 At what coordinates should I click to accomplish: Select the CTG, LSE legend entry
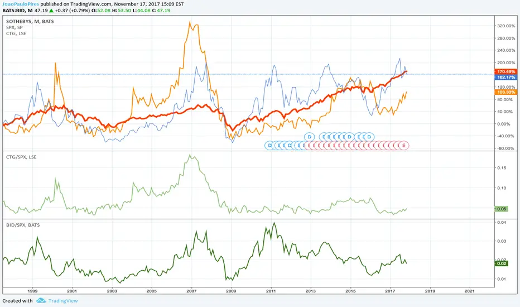click(16, 33)
